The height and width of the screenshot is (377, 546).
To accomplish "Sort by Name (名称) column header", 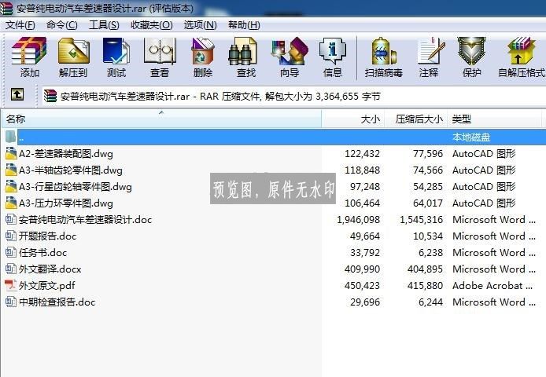I will coord(161,119).
